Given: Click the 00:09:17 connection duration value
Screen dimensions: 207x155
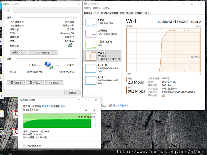Looking at the screenshot, I should tap(69, 37).
